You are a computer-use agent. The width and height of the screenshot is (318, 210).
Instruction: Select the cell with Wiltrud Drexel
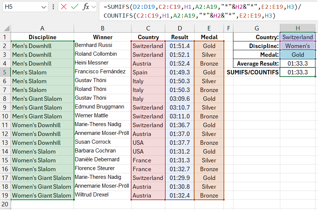(x=103, y=195)
